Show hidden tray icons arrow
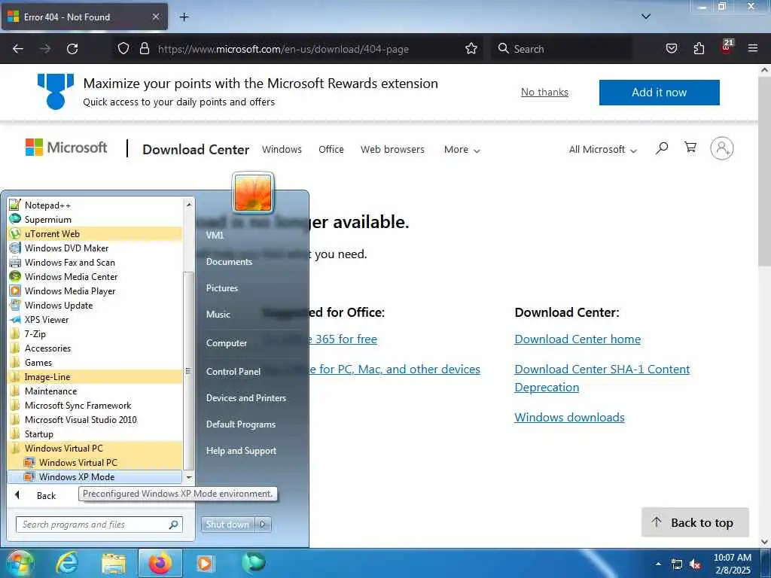Screen dimensions: 771x578 658,564
